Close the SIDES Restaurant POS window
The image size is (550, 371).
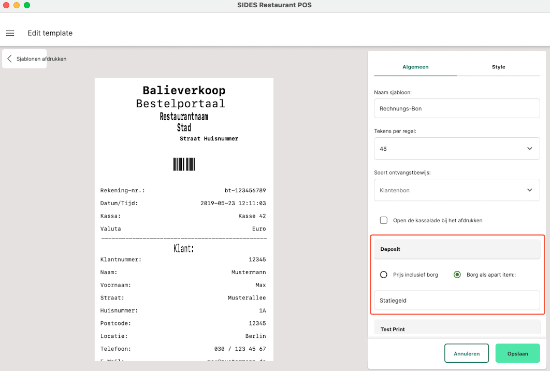6,5
